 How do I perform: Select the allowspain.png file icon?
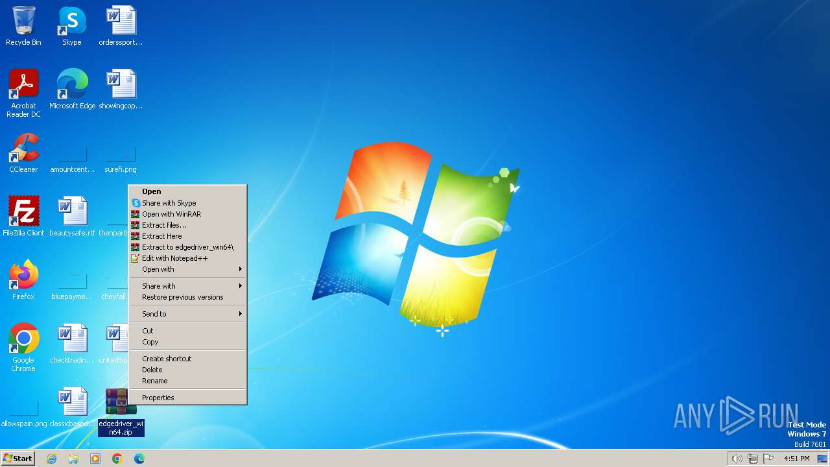tap(24, 414)
